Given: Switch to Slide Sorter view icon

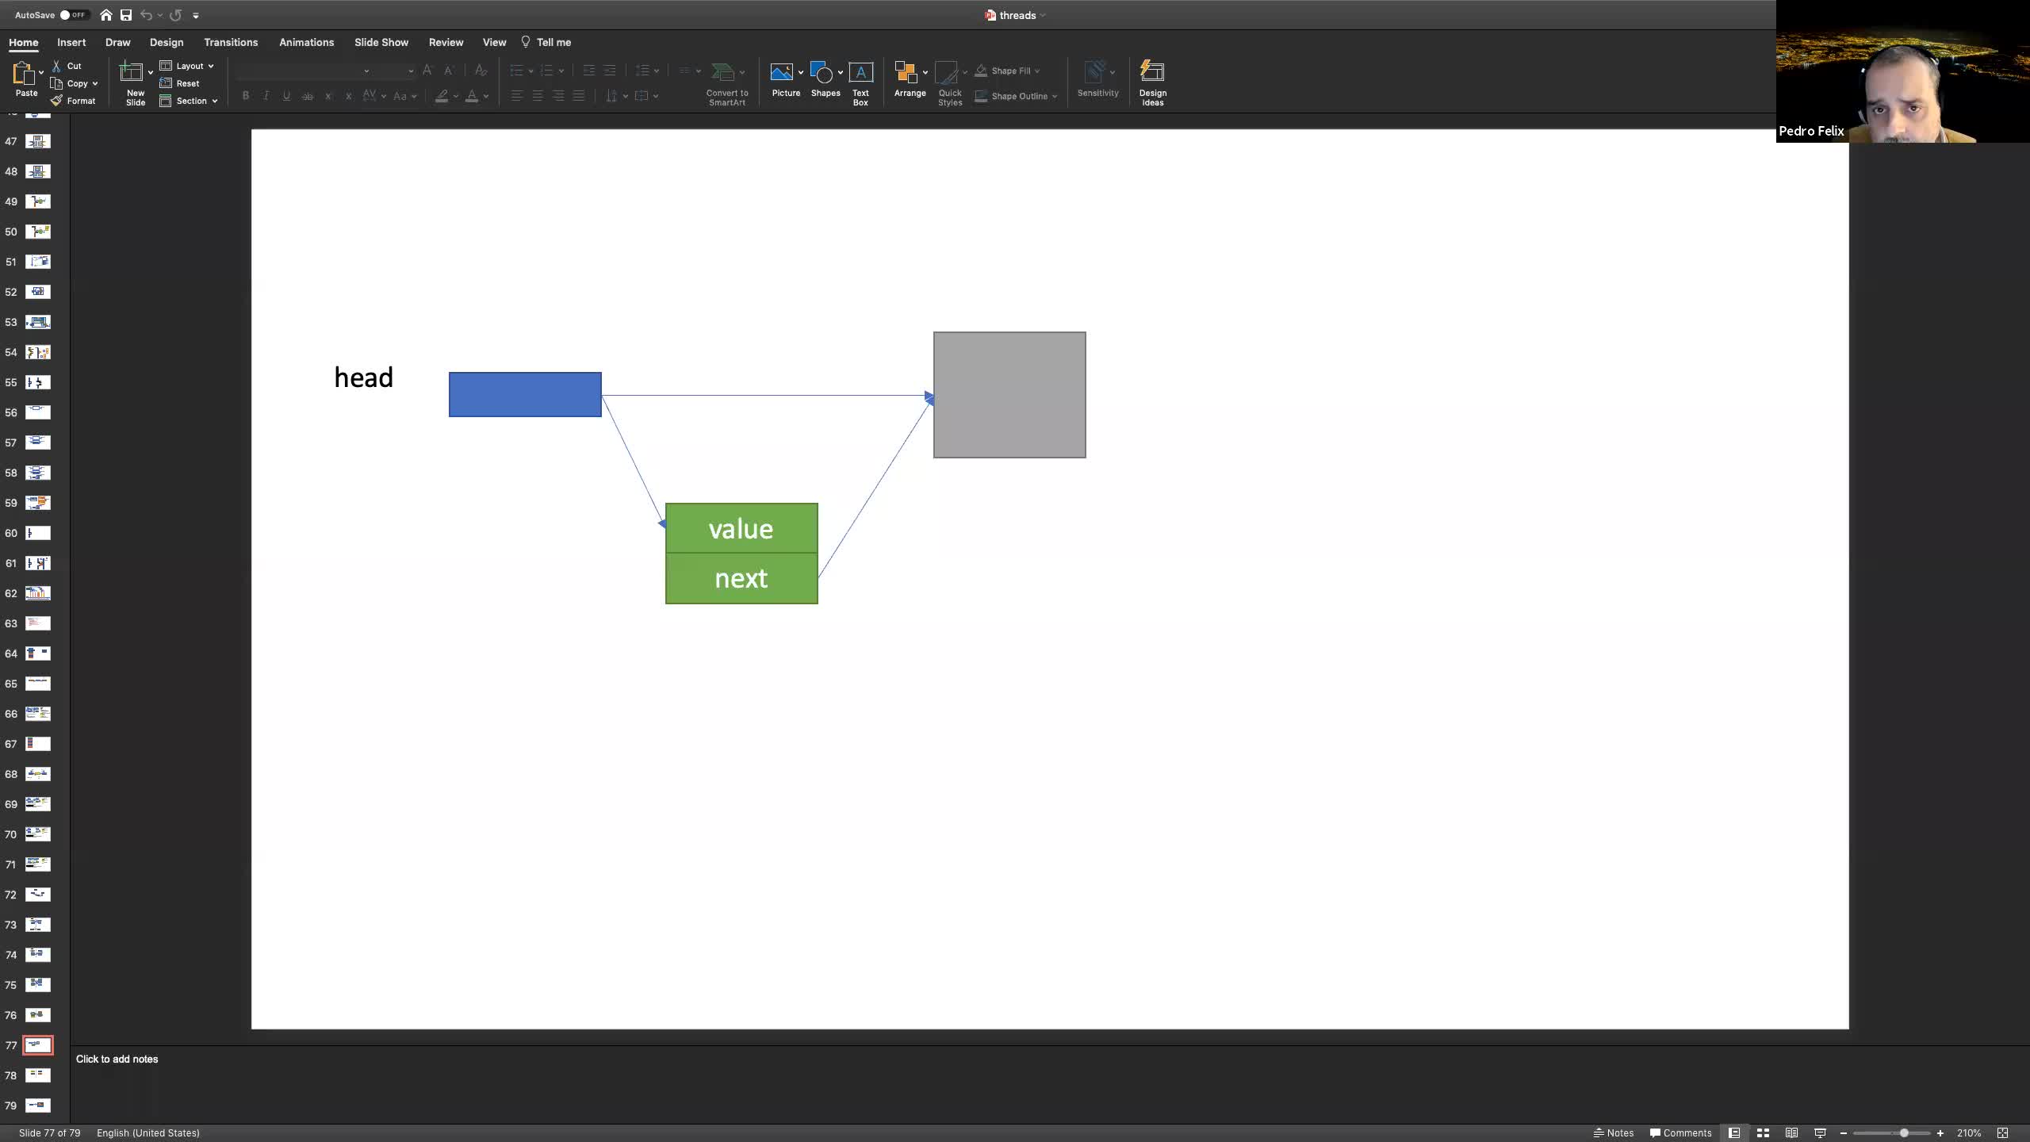Looking at the screenshot, I should pyautogui.click(x=1763, y=1132).
